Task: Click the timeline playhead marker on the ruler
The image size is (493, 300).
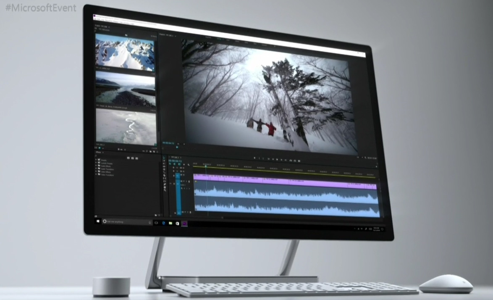Action: coord(206,166)
